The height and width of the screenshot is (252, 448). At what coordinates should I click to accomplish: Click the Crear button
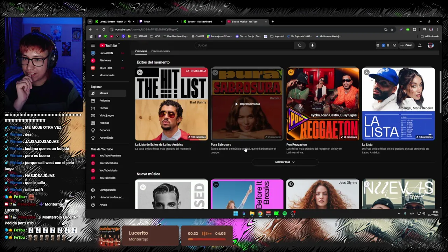(x=406, y=45)
